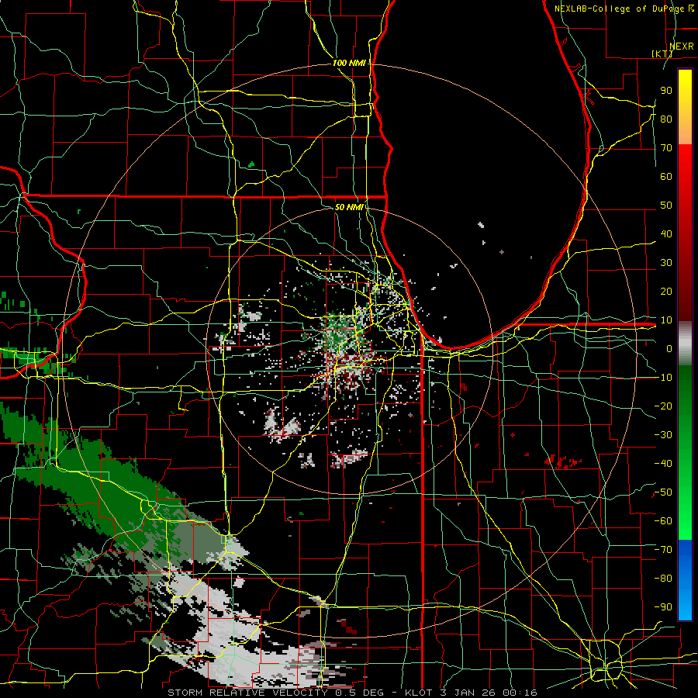The width and height of the screenshot is (698, 698).
Task: Click the -70 value on velocity scale
Action: [x=663, y=549]
